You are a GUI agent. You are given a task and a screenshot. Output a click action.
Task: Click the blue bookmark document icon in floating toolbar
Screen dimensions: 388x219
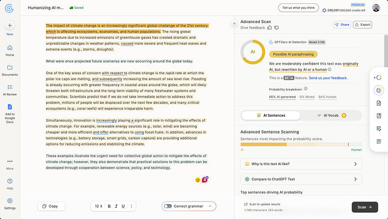(x=378, y=116)
